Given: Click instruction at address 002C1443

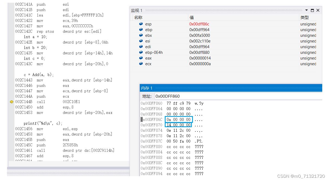Looking at the screenshot, I should pyautogui.click(x=64, y=80).
